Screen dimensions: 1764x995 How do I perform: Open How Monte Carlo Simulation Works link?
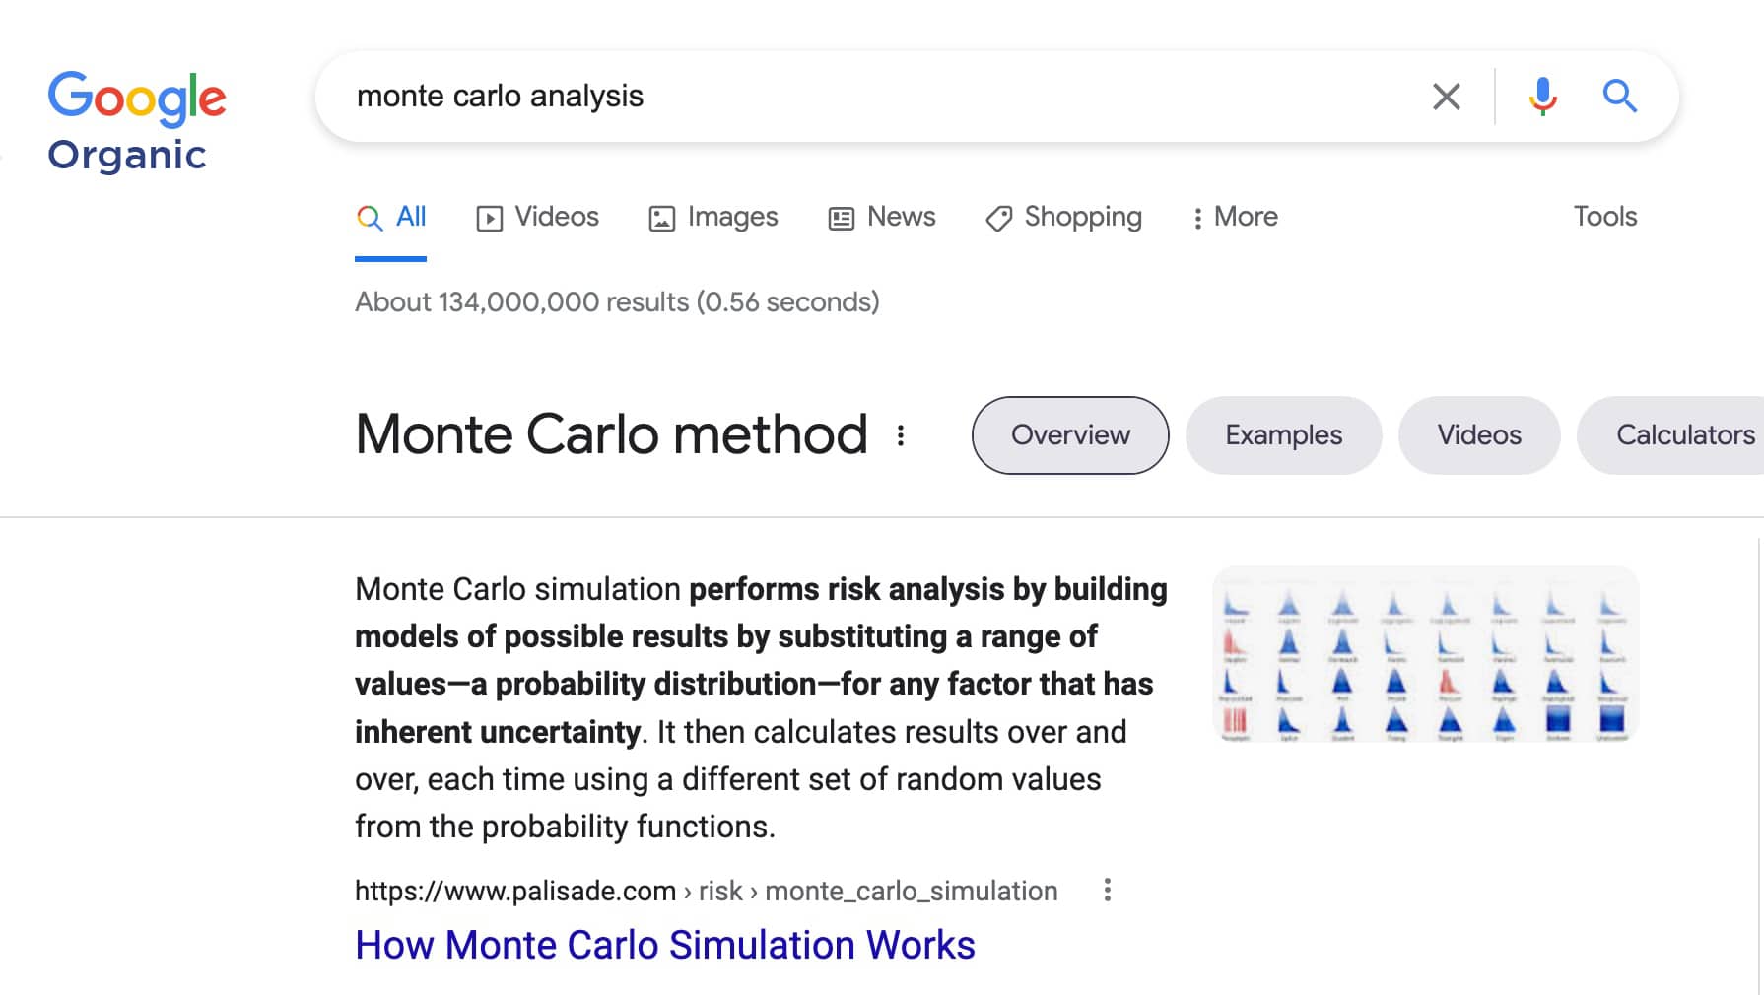click(x=665, y=945)
